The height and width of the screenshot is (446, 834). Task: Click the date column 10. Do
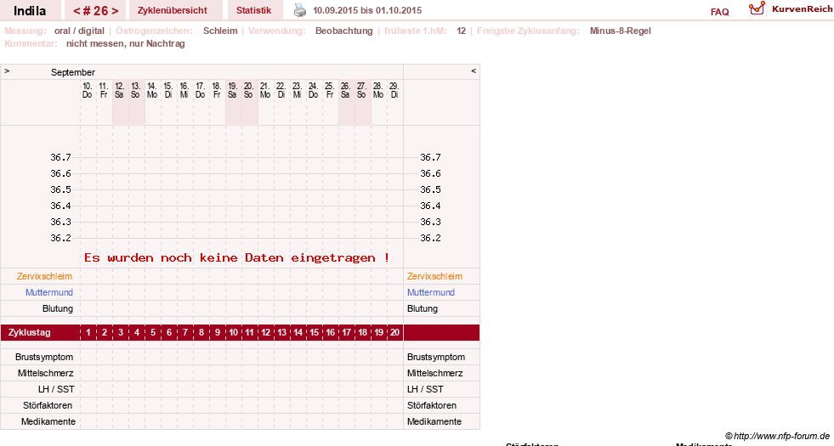(88, 90)
